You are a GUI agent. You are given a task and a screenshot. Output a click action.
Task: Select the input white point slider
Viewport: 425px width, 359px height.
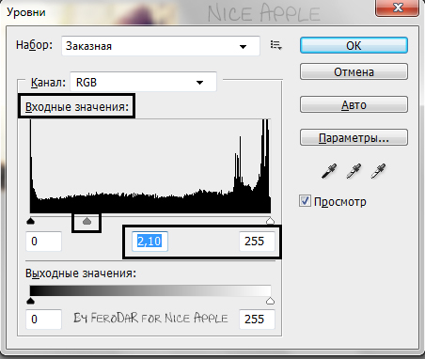coord(270,221)
